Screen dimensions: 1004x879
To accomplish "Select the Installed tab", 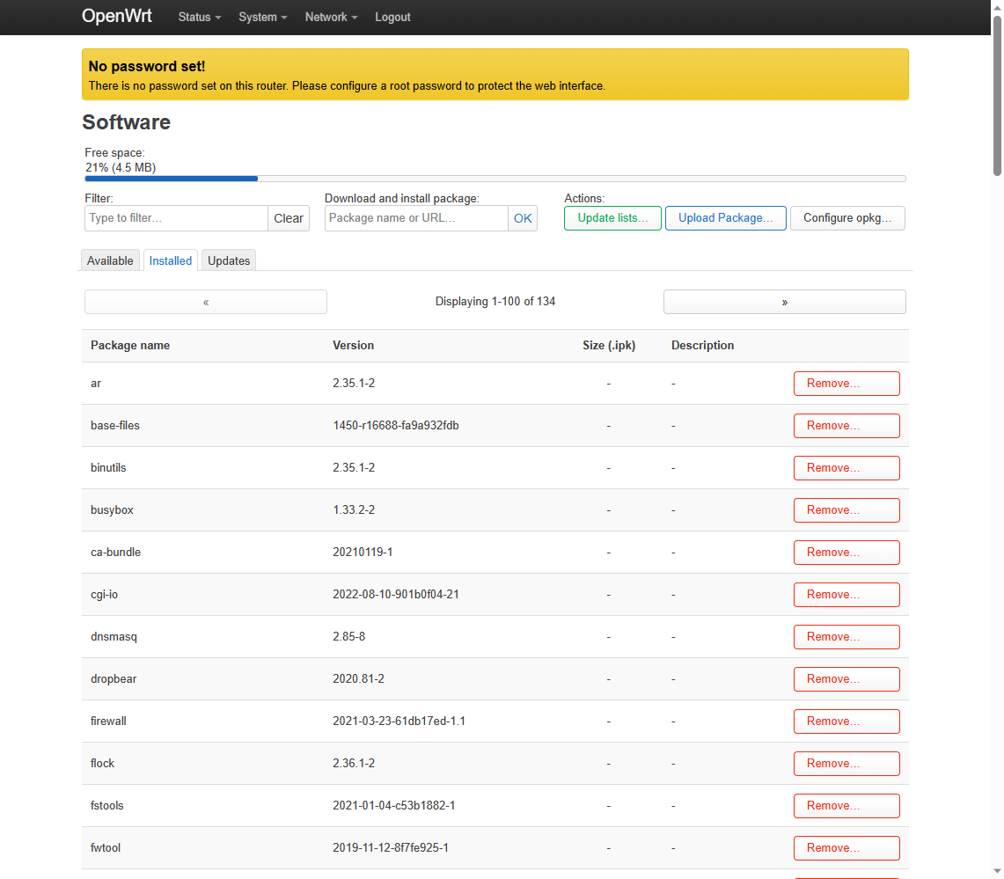I will coord(170,260).
